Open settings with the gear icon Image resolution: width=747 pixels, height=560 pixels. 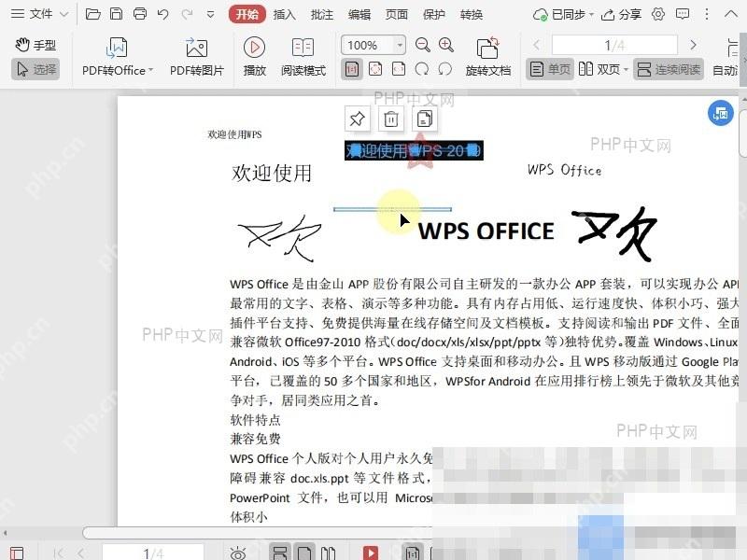coord(658,14)
